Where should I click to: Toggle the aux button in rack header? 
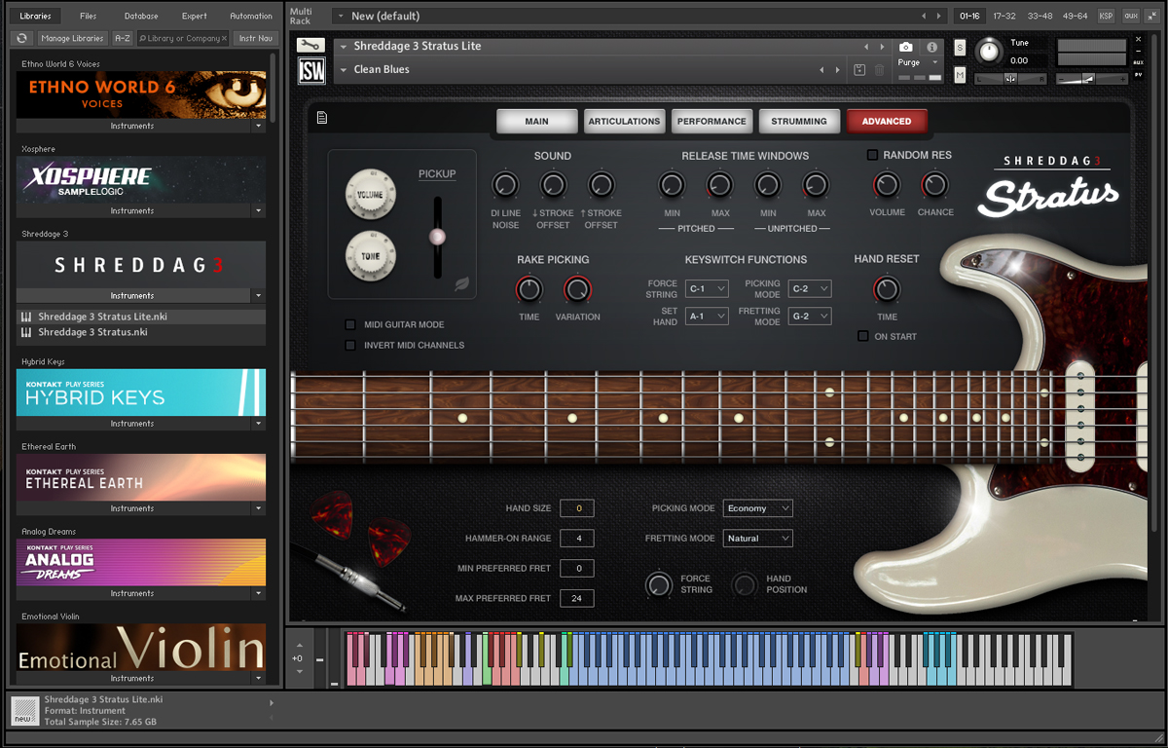tap(1130, 16)
